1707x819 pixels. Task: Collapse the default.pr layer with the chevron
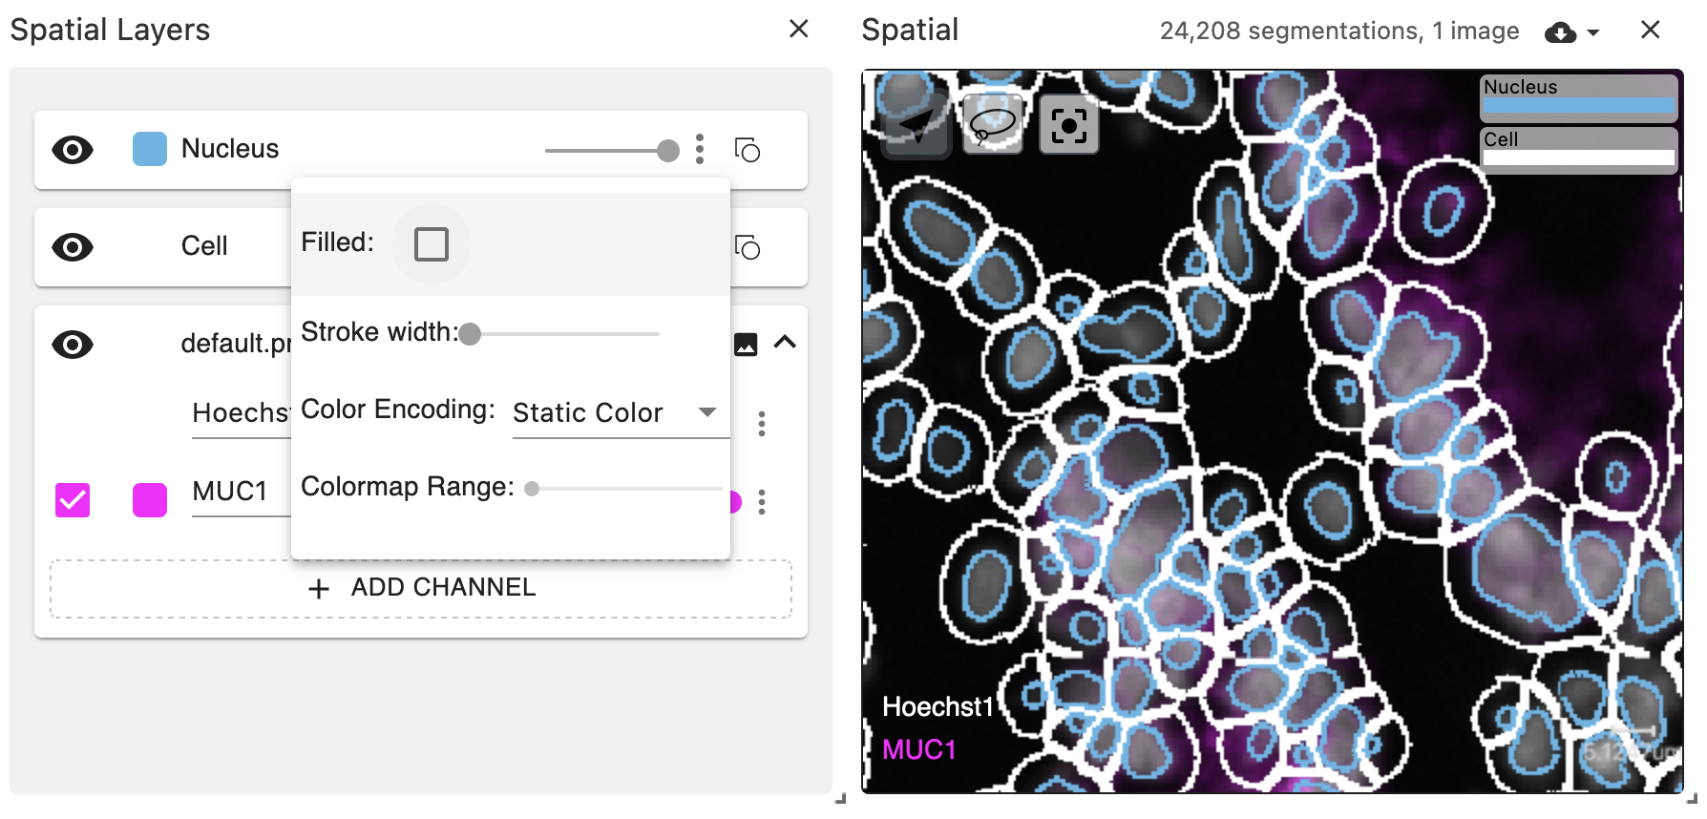tap(787, 343)
